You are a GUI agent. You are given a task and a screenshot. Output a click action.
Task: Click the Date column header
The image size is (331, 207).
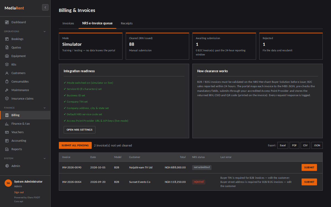coord(93,157)
